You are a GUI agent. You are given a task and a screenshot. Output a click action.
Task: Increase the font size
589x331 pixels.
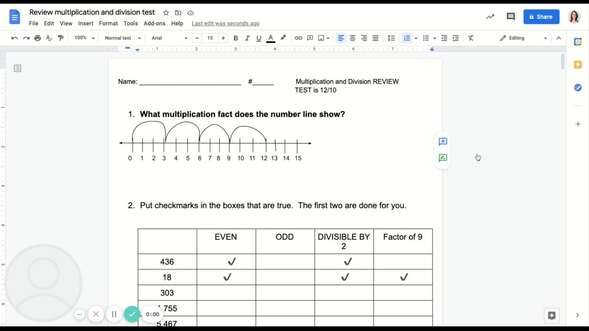(223, 38)
